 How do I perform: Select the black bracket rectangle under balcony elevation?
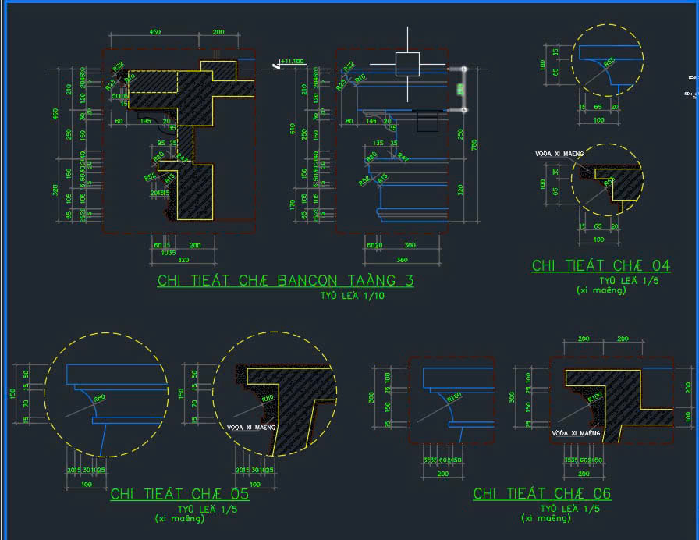[428, 121]
